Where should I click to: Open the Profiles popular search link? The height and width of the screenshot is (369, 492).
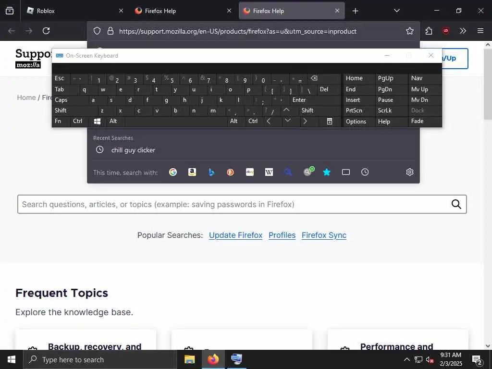pyautogui.click(x=282, y=235)
